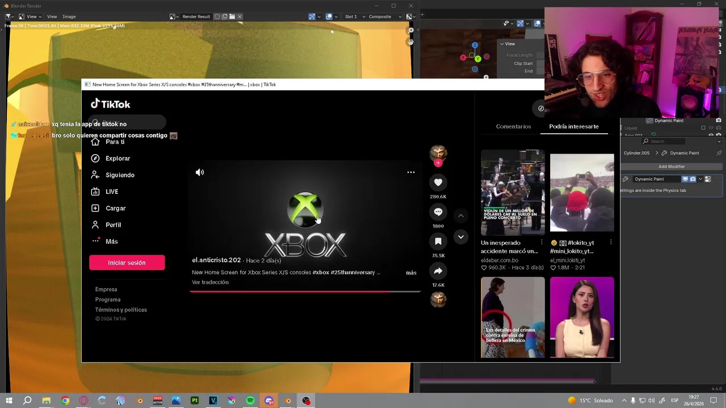Expand the Empresa footer section
Screen dimensions: 726x408
tap(106, 290)
